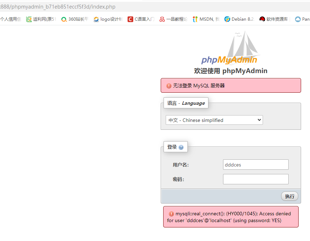Click the 语言 - Language legend label

[186, 103]
